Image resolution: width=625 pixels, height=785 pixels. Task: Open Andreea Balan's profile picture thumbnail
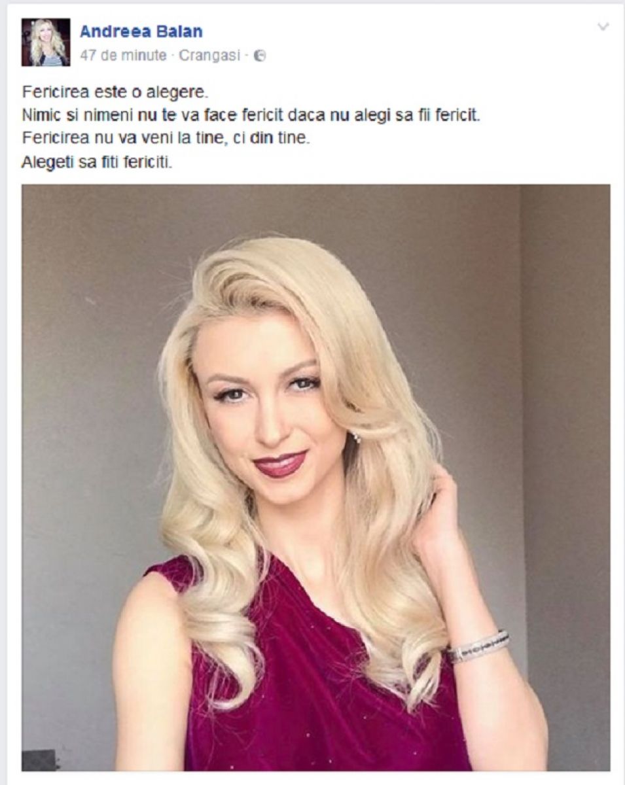(x=46, y=42)
